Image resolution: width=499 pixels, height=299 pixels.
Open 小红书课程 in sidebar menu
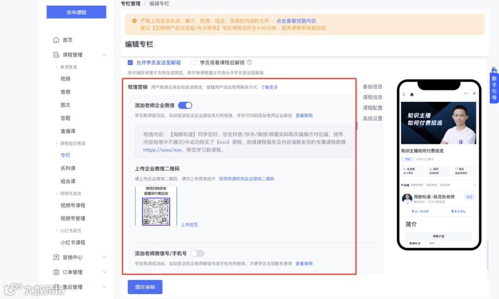(73, 242)
